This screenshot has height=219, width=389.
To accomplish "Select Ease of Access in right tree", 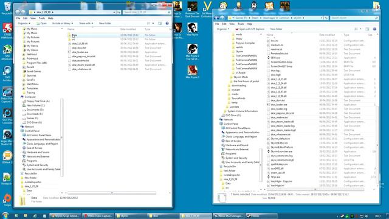I will [x=233, y=141].
